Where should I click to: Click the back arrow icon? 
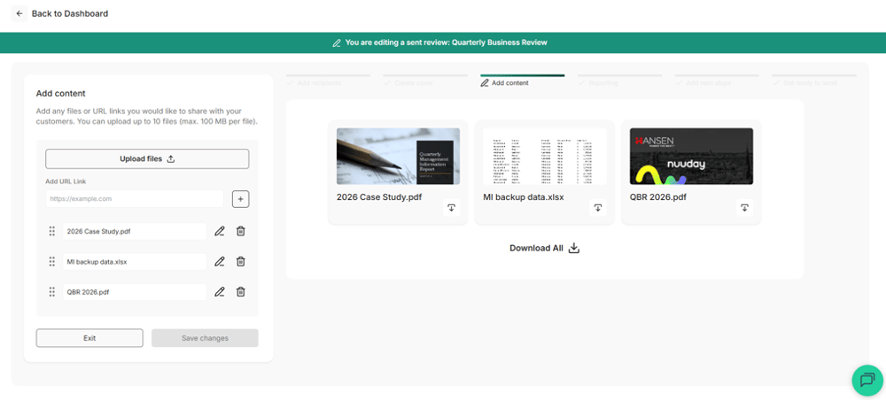pyautogui.click(x=19, y=13)
